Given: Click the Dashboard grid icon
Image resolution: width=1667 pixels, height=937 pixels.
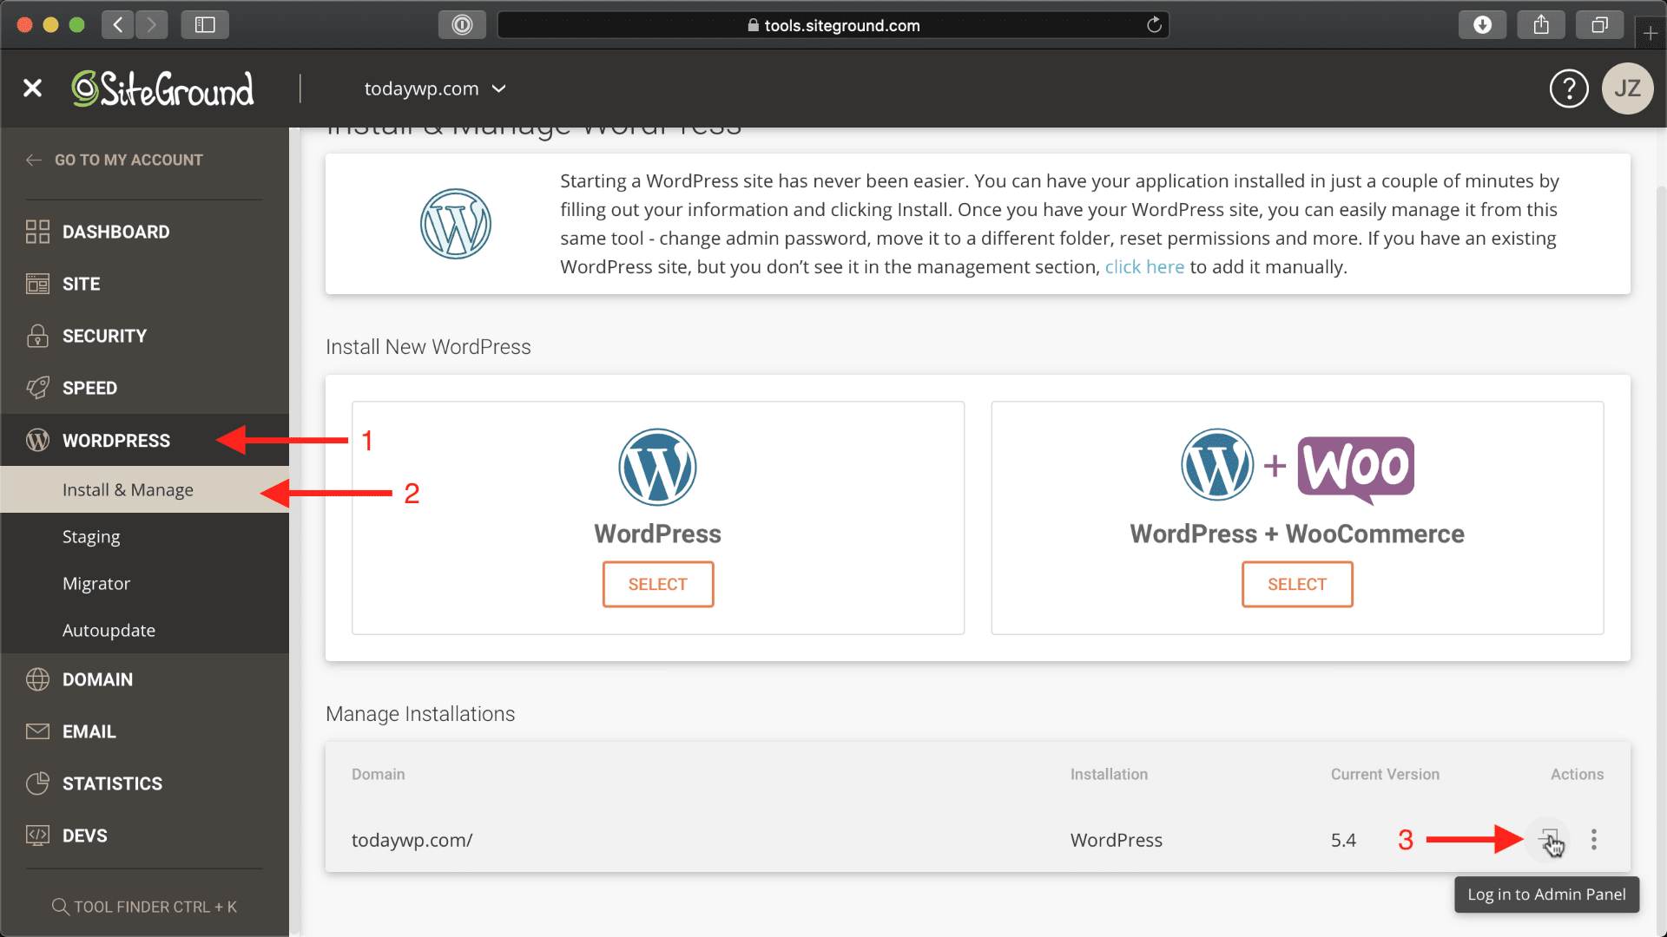Looking at the screenshot, I should (x=37, y=232).
